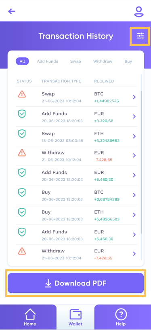Select the All filter tab
The image size is (151, 330).
pyautogui.click(x=22, y=61)
